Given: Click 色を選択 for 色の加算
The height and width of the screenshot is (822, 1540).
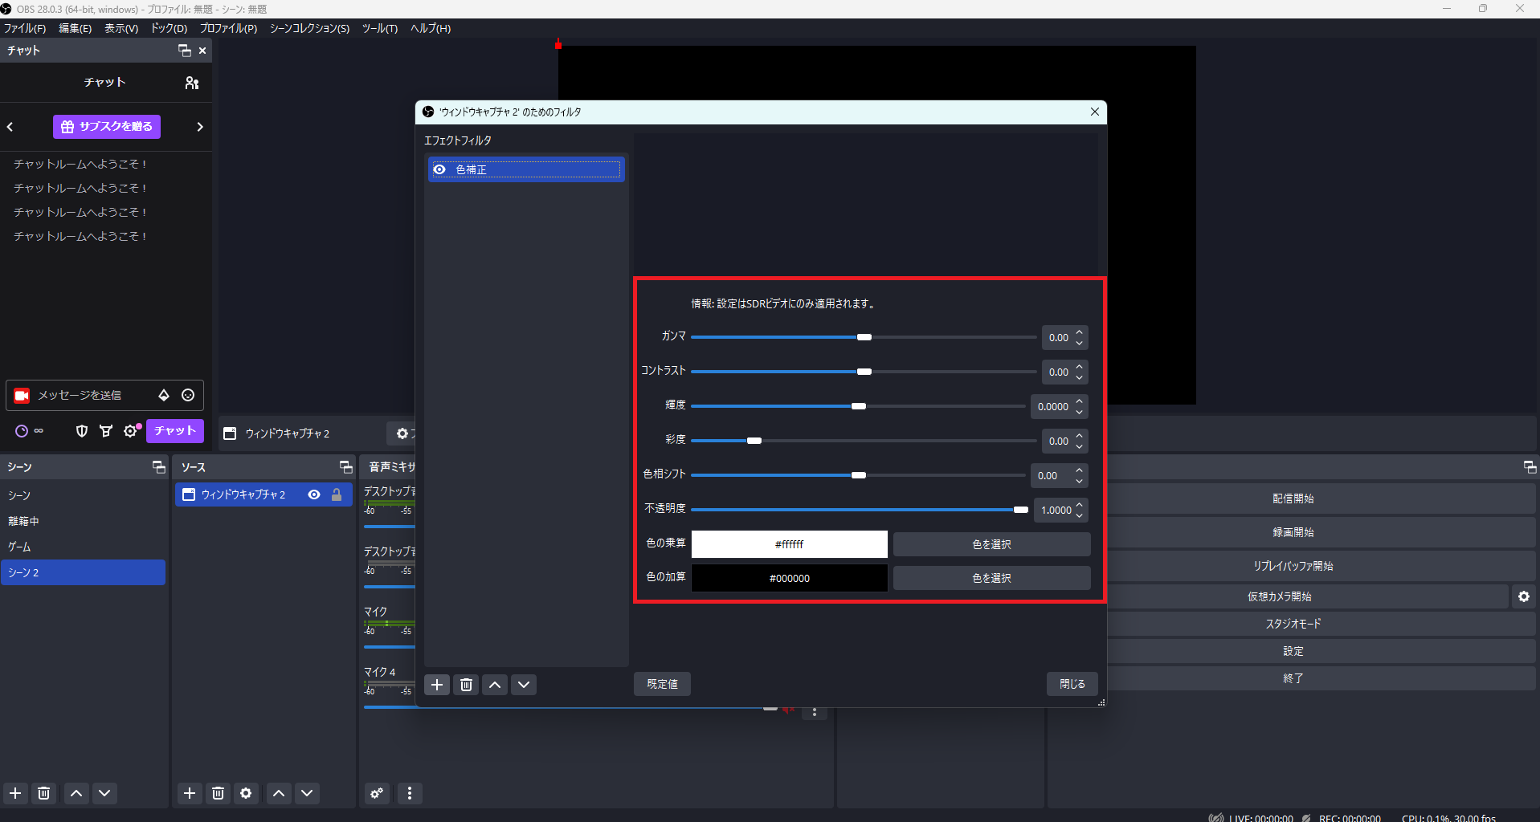Looking at the screenshot, I should coord(991,578).
